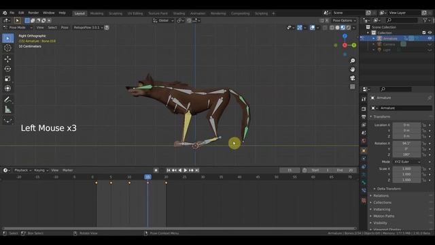Play the animation forward
435x245 pixels.
[186, 170]
